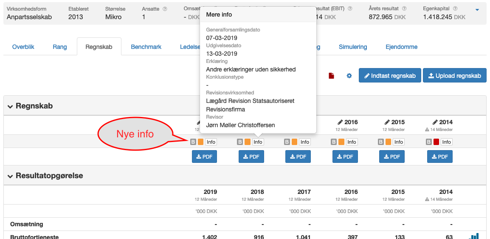Open the bar chart icon for Bruttofortjeneste
This screenshot has width=490, height=239.
[x=473, y=236]
